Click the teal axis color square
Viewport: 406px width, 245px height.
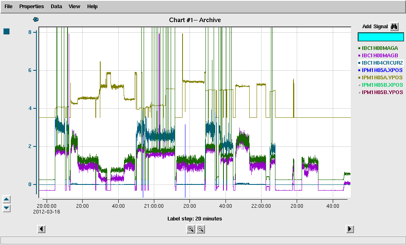[x=7, y=31]
